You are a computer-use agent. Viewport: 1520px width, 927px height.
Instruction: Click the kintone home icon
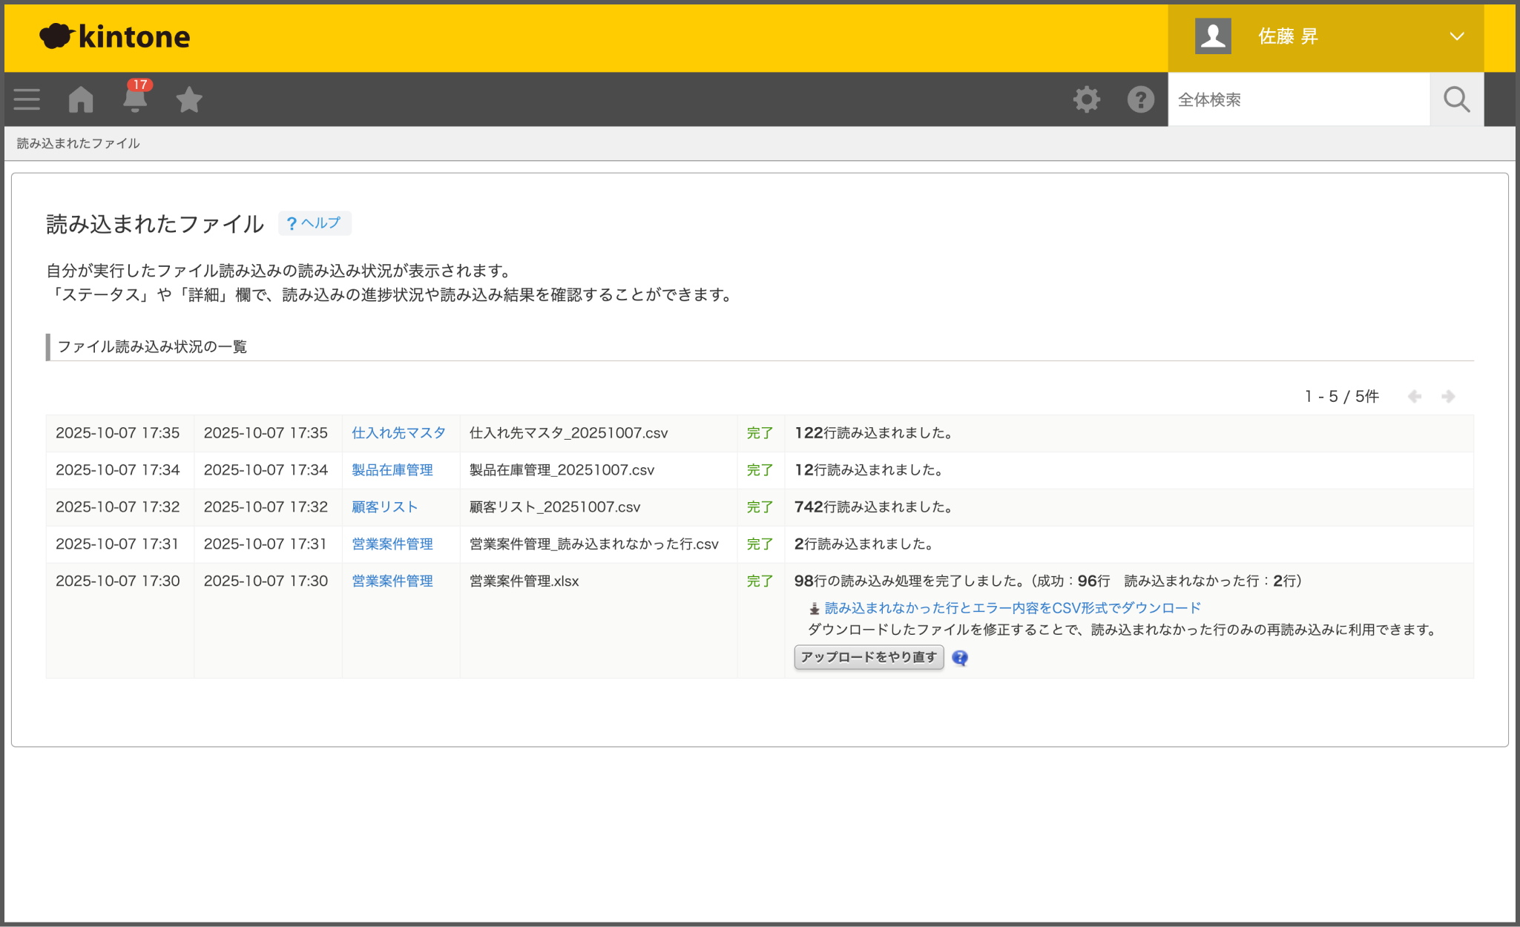point(81,99)
